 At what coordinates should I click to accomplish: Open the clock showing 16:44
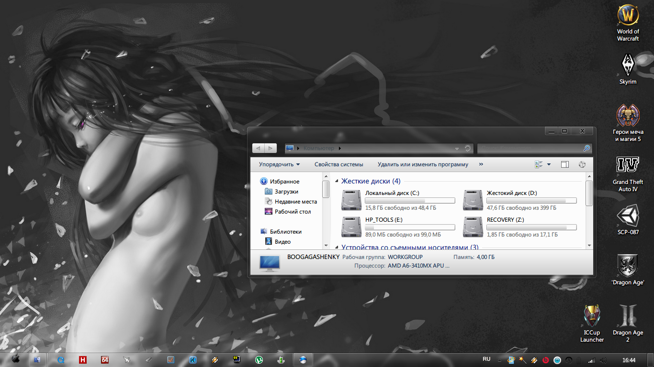pos(629,360)
